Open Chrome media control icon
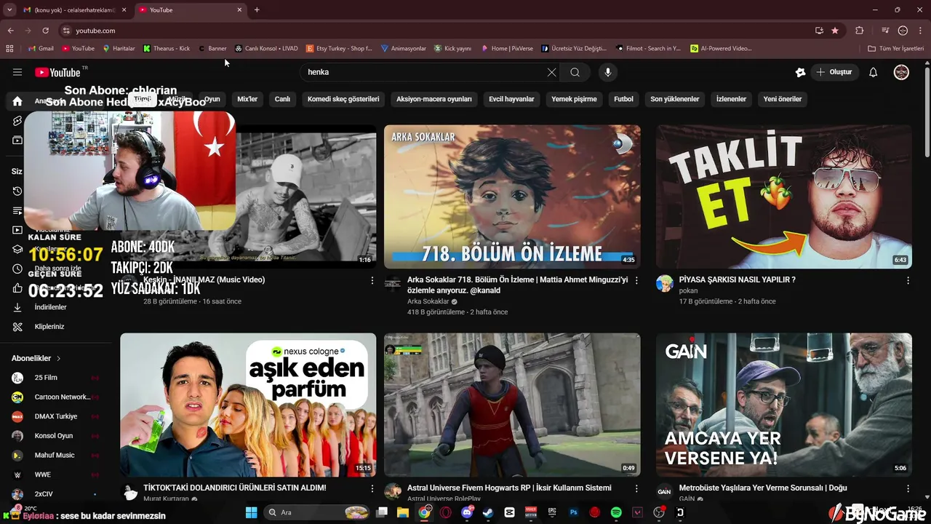 [885, 31]
